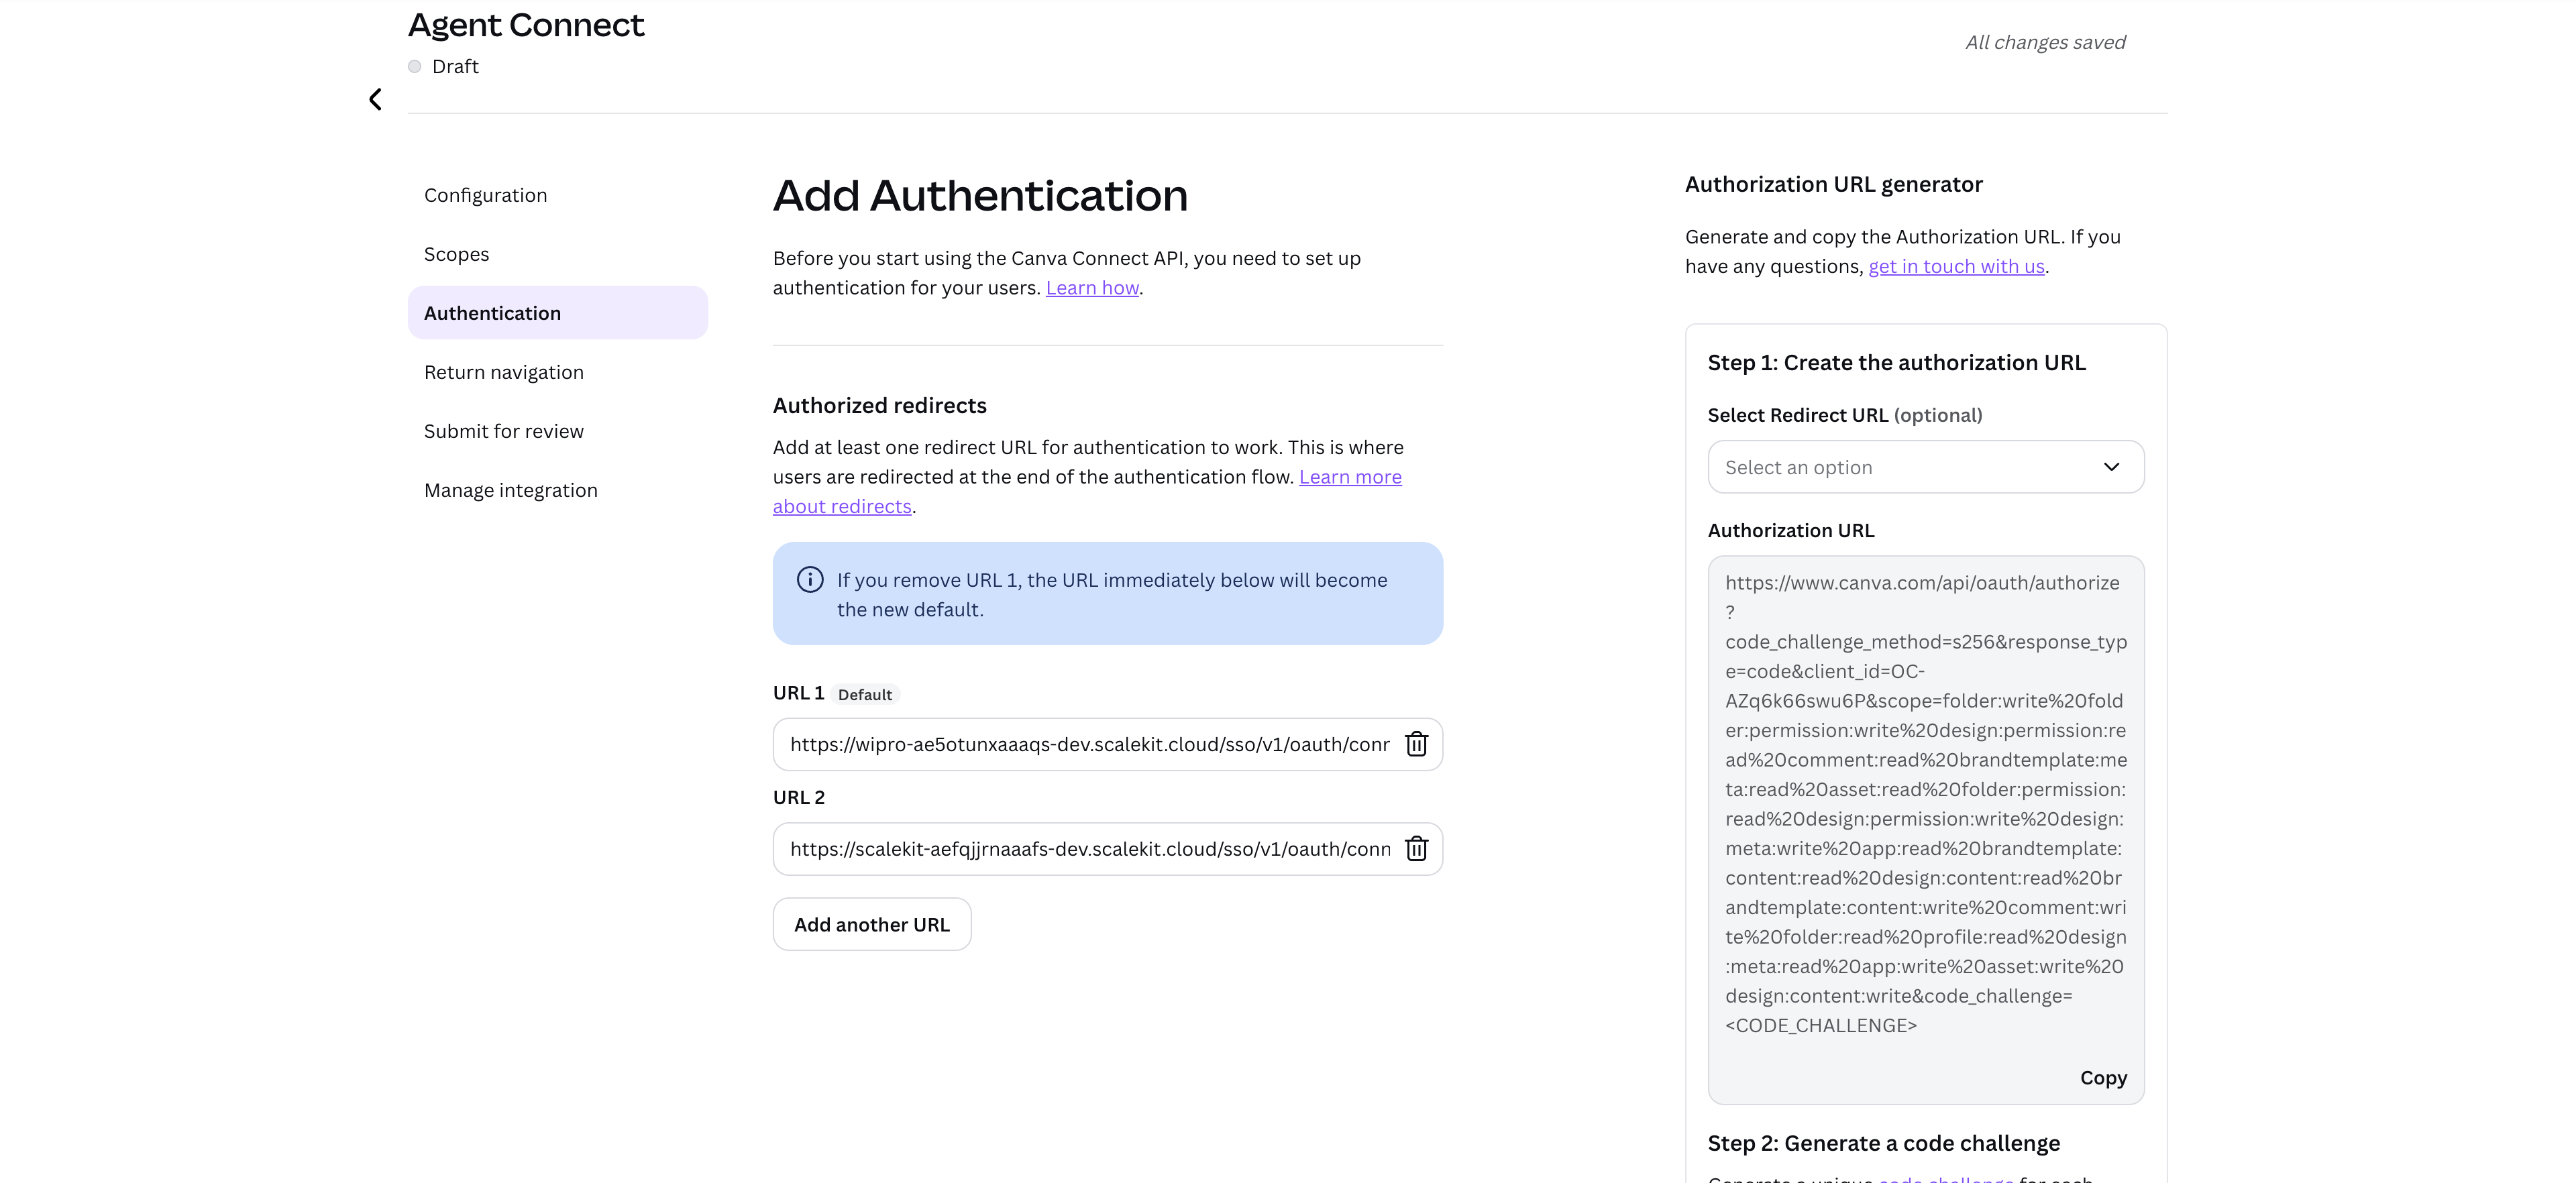Open the Learn more about redirects link
This screenshot has width=2576, height=1183.
tap(1349, 477)
